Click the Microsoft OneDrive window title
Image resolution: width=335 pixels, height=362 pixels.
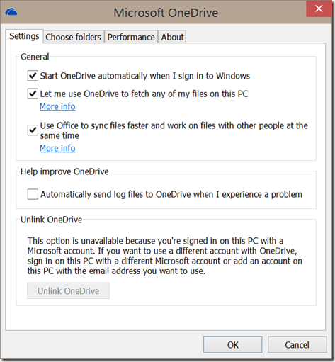point(166,13)
